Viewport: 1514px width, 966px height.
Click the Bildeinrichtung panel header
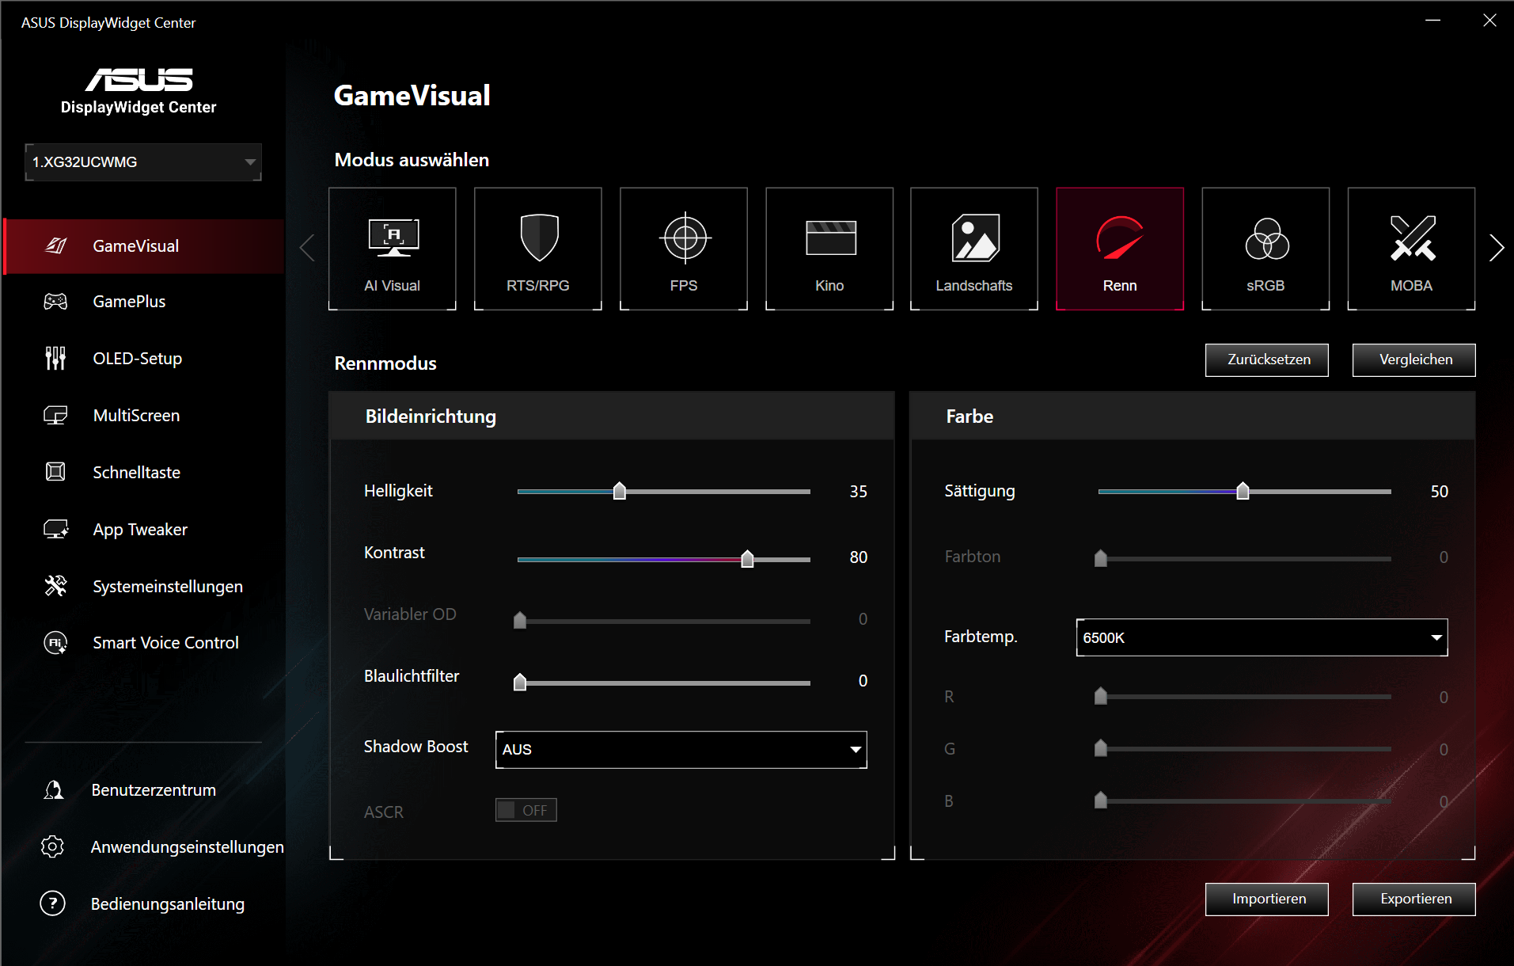point(612,416)
